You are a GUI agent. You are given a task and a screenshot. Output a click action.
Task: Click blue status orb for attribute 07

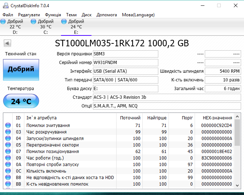(8, 151)
